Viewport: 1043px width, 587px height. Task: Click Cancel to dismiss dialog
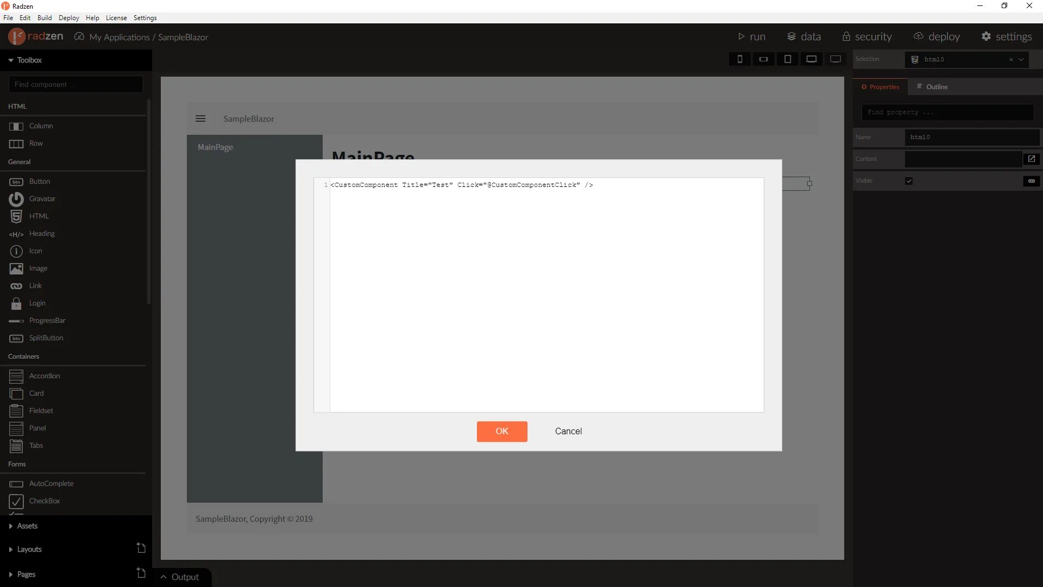click(x=569, y=431)
